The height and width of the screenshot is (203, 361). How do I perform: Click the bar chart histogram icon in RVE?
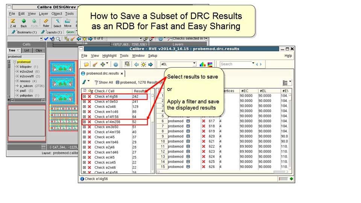[x=202, y=64]
